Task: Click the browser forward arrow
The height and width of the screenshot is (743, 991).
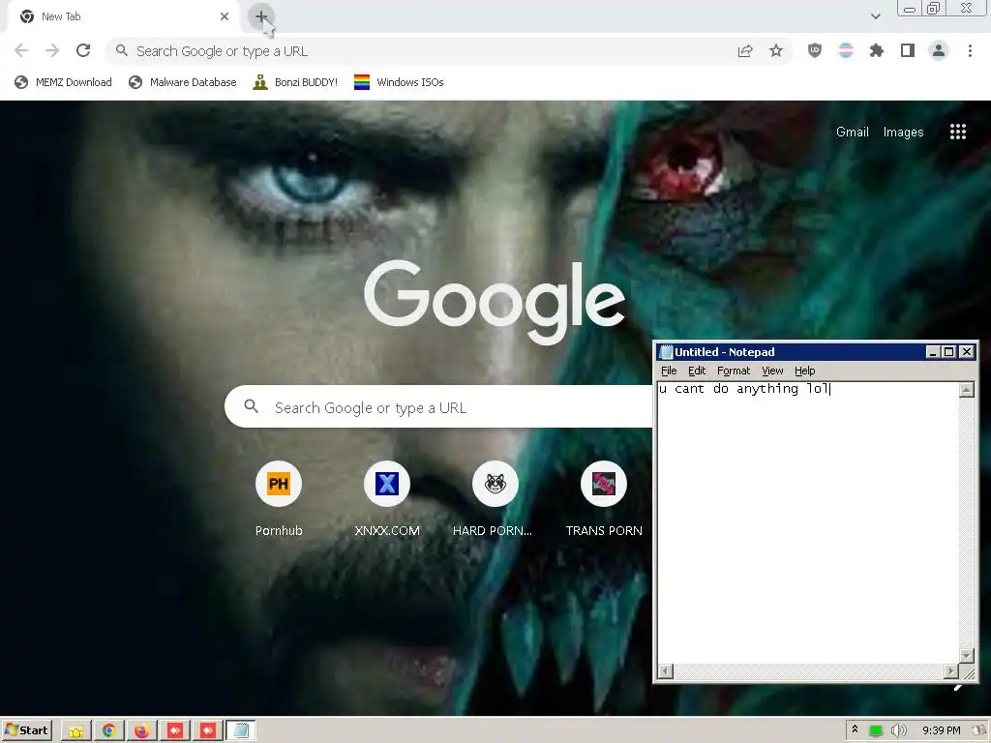Action: [x=52, y=50]
